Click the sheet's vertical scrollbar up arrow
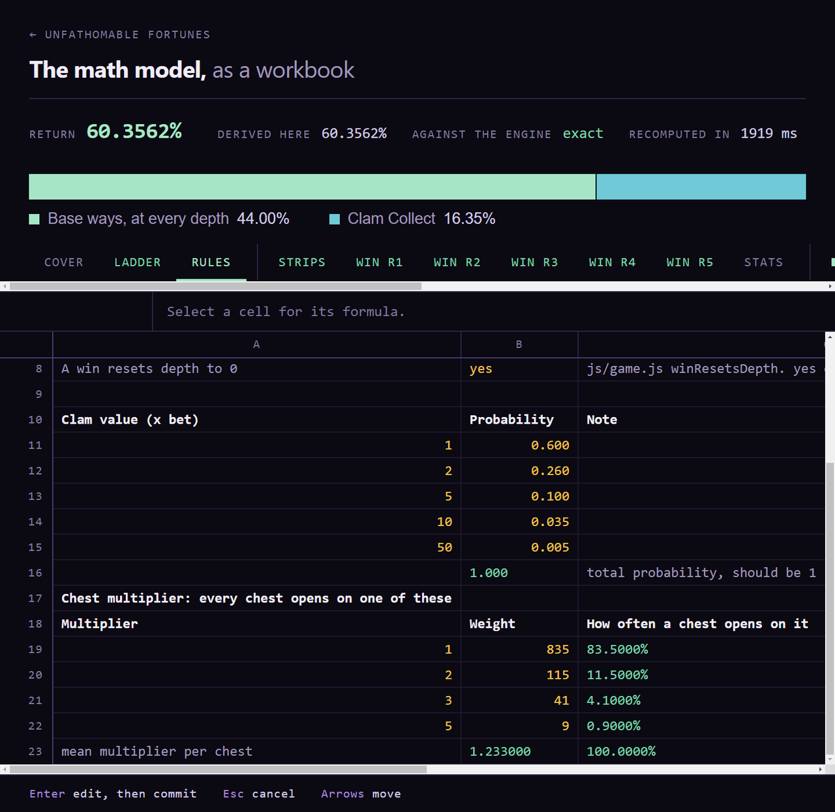Viewport: 835px width, 812px height. [x=830, y=336]
